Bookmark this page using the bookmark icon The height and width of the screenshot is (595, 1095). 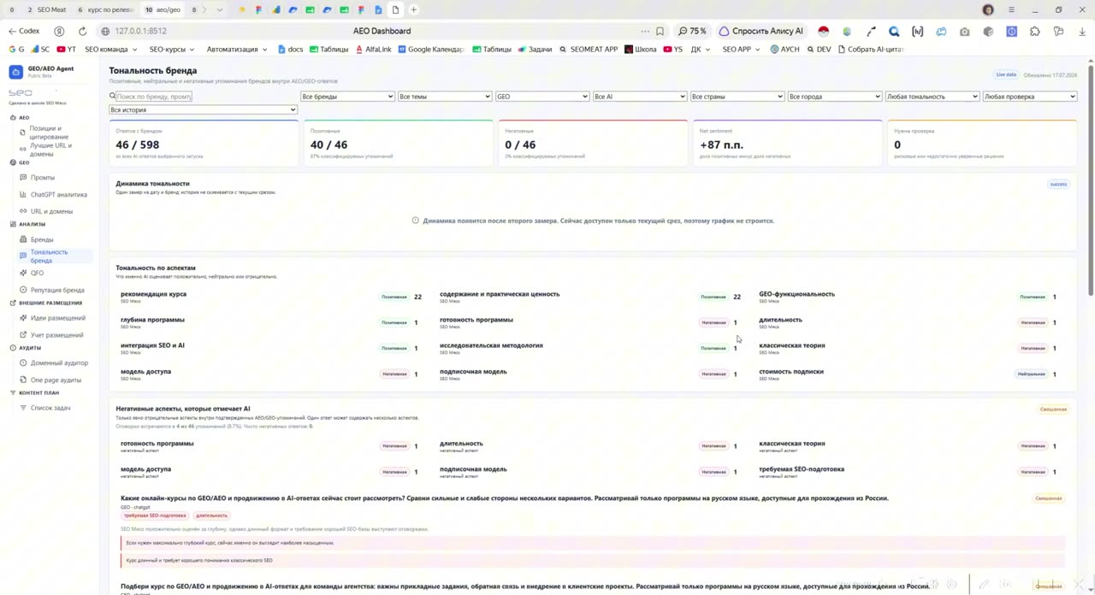point(660,31)
